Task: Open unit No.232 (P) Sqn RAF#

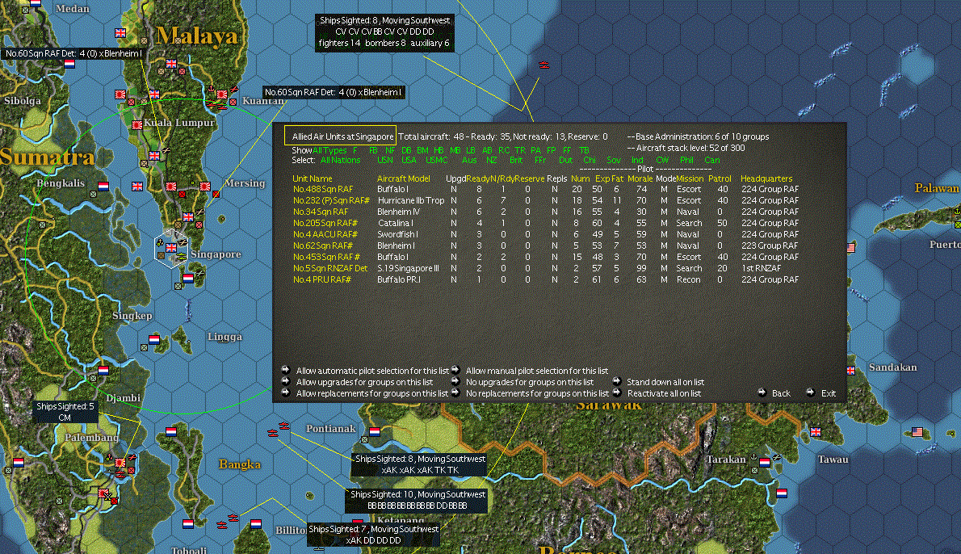Action: pyautogui.click(x=331, y=200)
